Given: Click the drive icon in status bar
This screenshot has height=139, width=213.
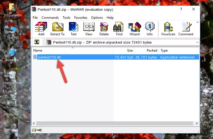Looking at the screenshot, I should click(34, 130).
